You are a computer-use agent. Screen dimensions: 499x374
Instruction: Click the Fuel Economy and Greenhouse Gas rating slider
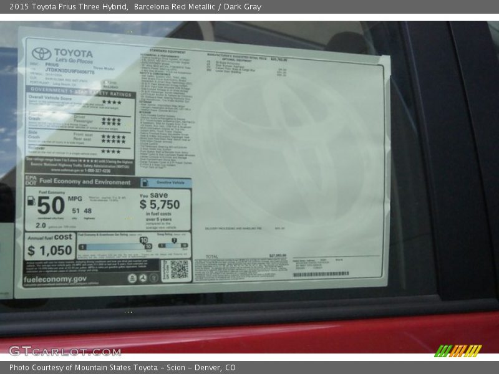(x=114, y=246)
